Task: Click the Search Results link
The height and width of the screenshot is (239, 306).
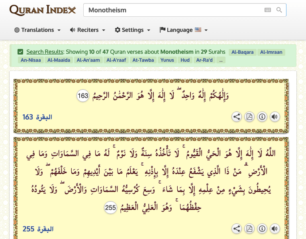Action: coord(45,52)
